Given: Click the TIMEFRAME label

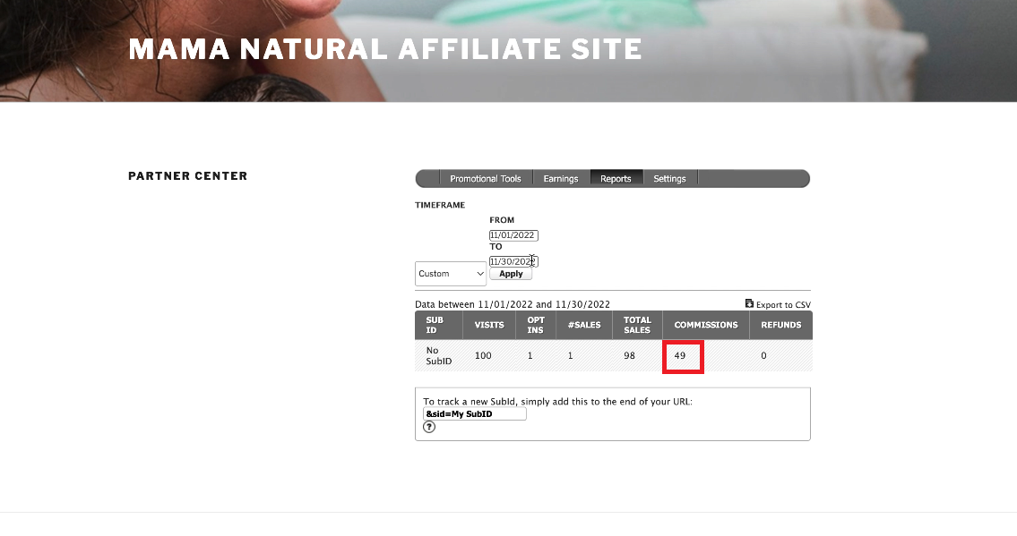Looking at the screenshot, I should (440, 205).
